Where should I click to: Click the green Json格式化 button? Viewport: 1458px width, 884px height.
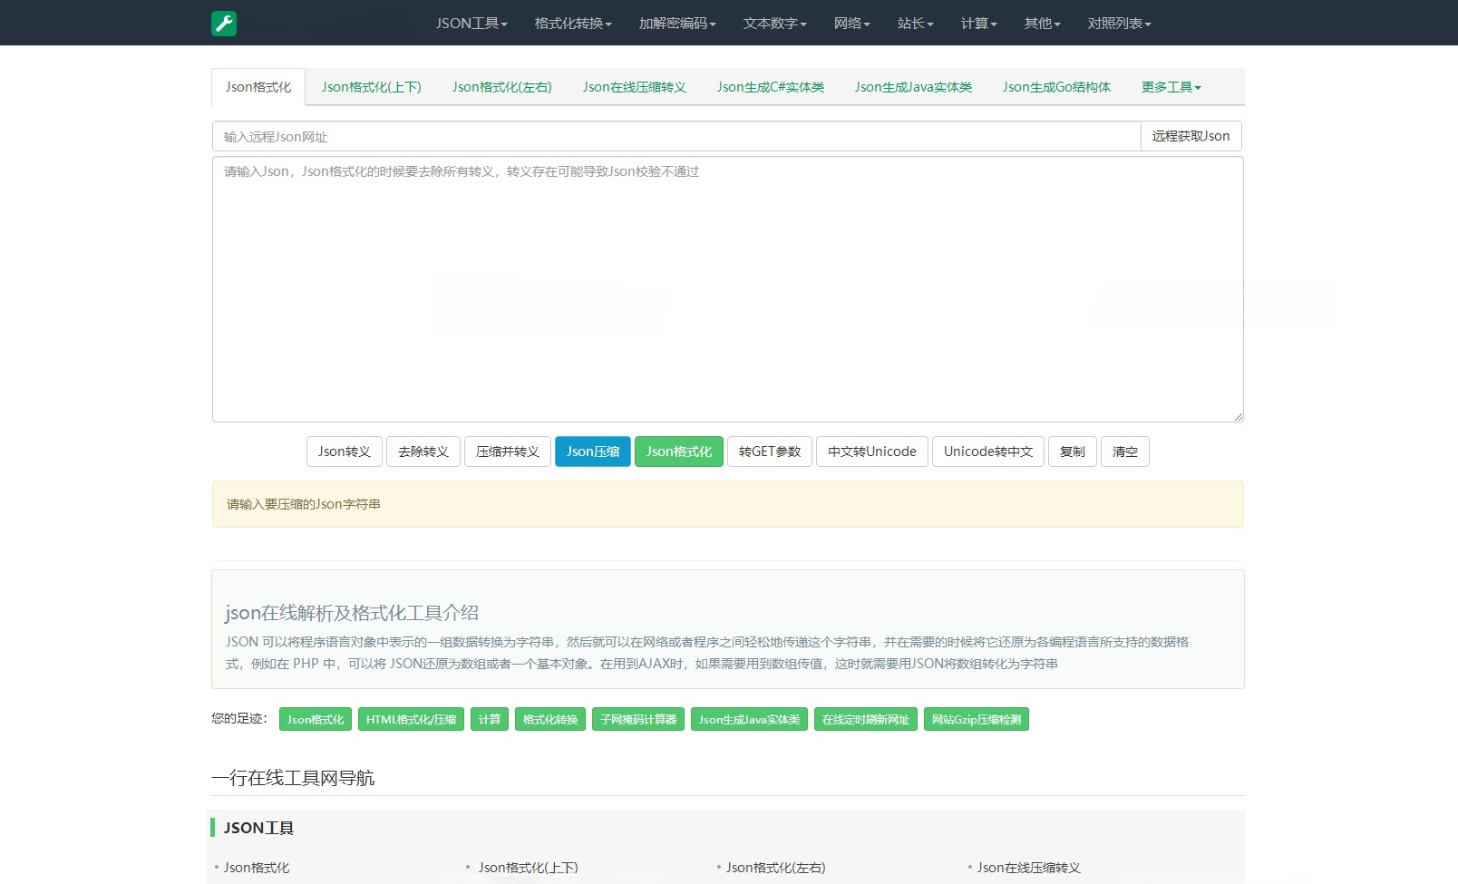[x=679, y=451]
